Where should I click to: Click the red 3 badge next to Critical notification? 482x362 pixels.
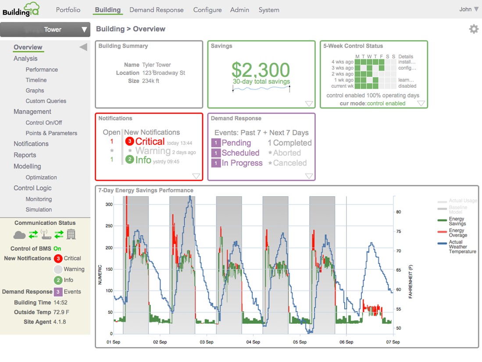pos(130,141)
